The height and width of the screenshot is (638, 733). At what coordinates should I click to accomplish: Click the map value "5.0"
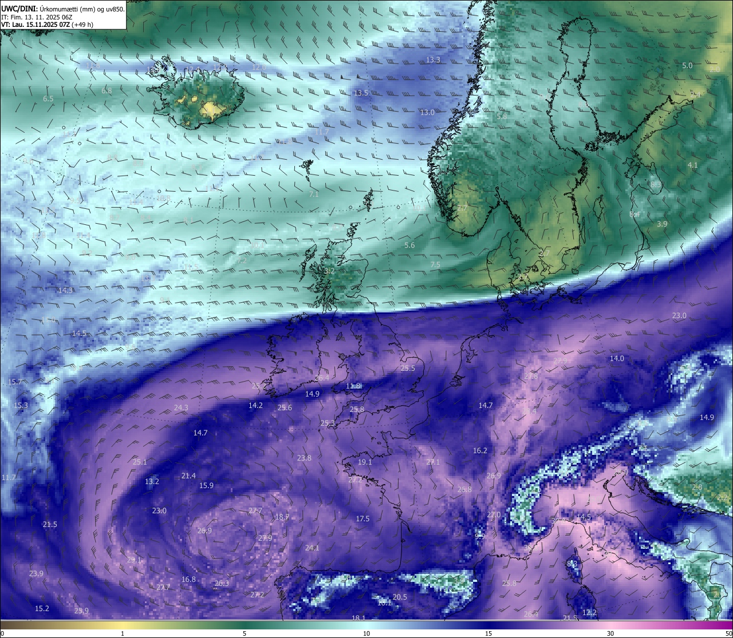pos(687,66)
